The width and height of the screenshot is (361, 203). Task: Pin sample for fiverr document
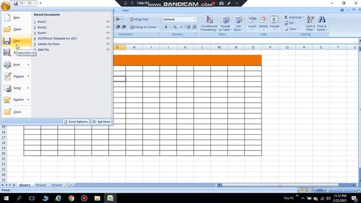108,44
